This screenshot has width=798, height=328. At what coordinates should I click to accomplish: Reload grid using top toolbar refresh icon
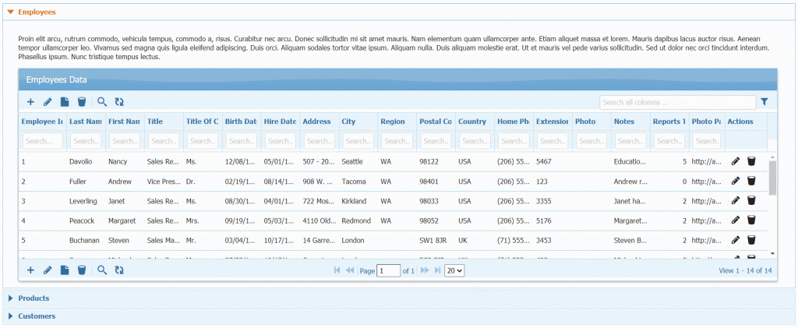pos(119,101)
